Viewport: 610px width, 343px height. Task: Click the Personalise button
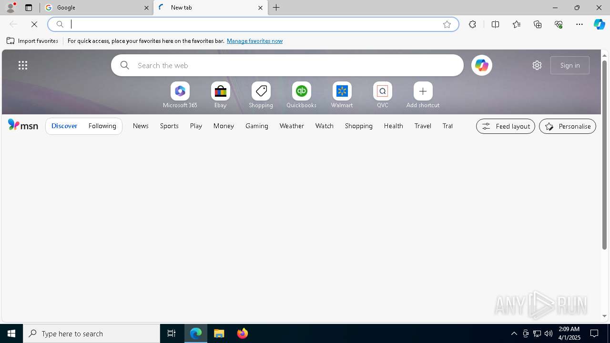568,126
